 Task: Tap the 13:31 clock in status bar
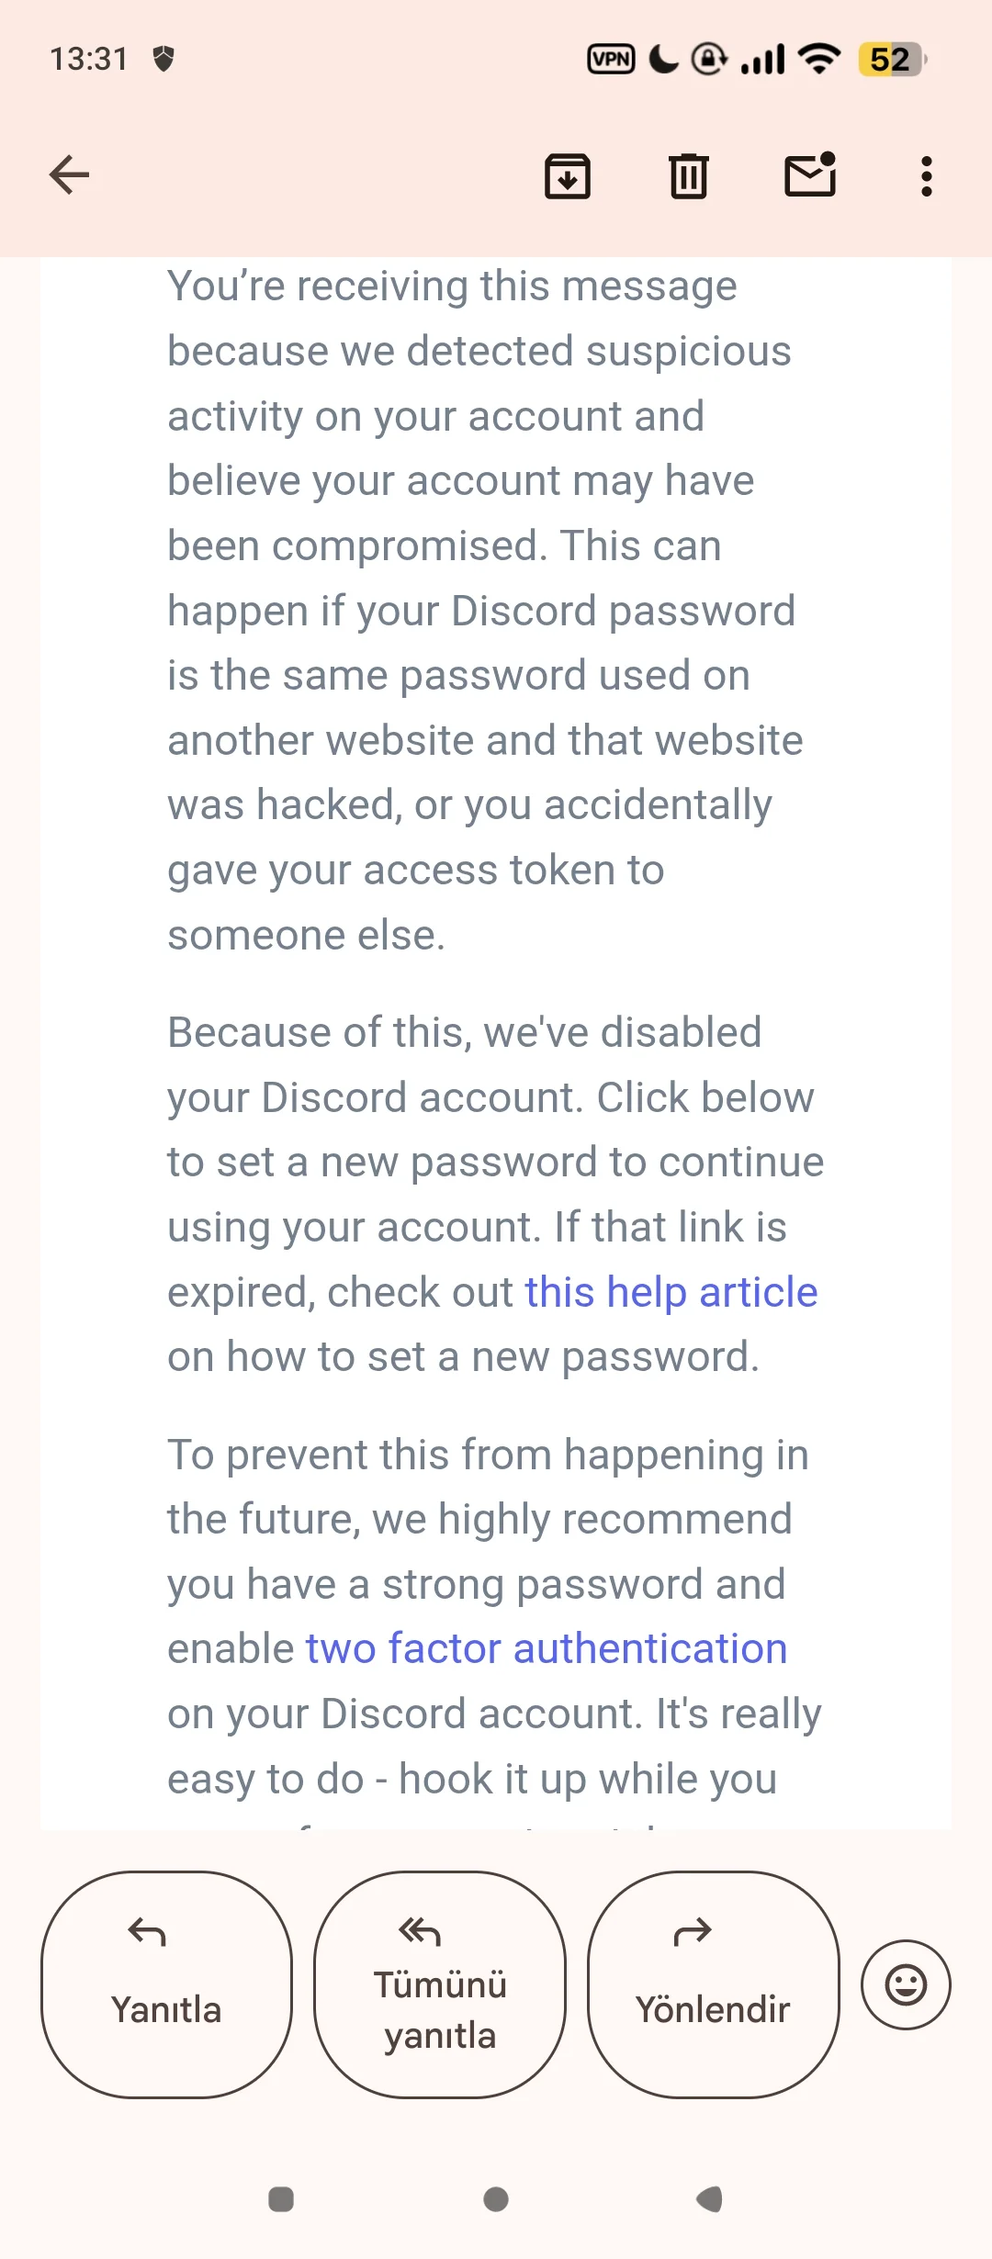[88, 60]
